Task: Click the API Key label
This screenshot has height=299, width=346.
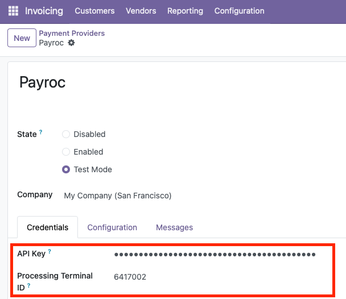Action: (31, 254)
